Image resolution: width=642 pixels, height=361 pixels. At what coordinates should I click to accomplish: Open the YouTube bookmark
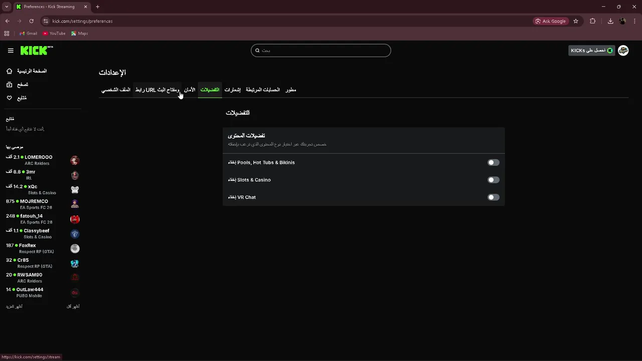54,34
